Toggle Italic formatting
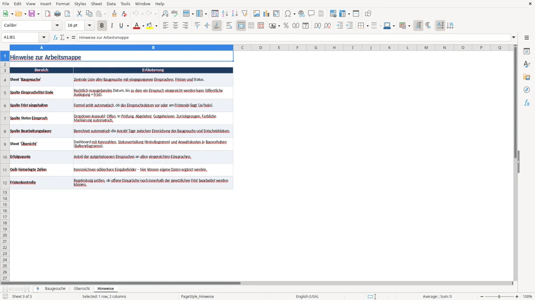535x300 pixels. tap(112, 26)
